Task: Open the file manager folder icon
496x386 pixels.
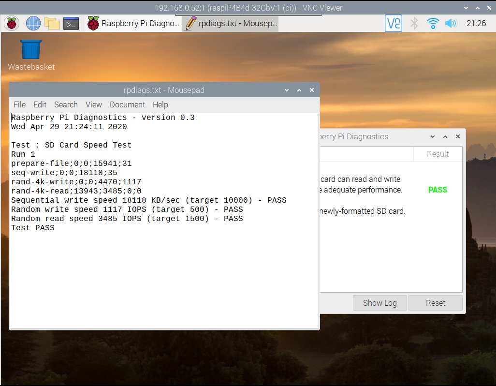Action: click(52, 23)
